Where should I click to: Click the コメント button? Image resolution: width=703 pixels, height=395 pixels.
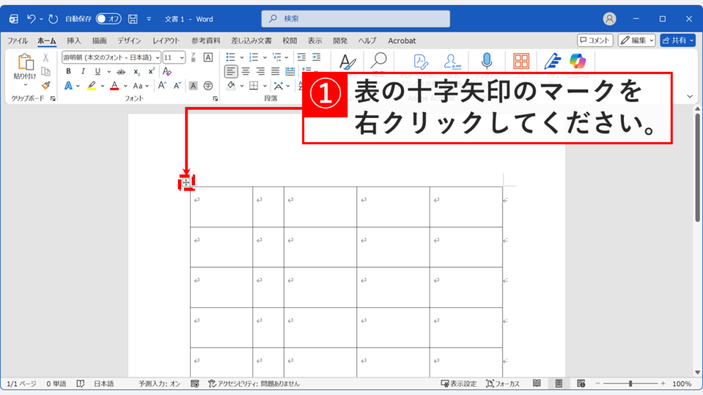(x=595, y=40)
